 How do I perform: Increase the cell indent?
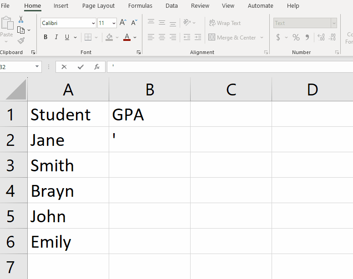coord(198,37)
